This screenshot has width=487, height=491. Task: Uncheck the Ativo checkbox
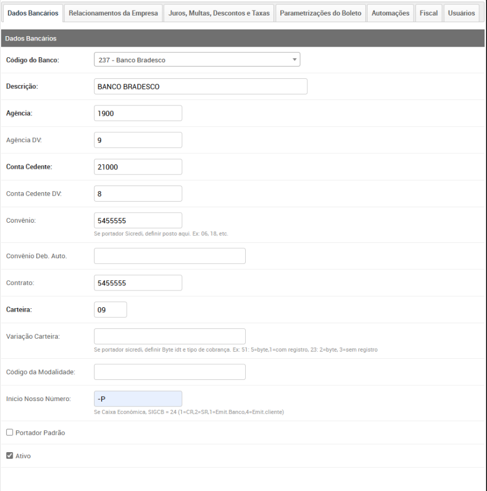pyautogui.click(x=9, y=456)
